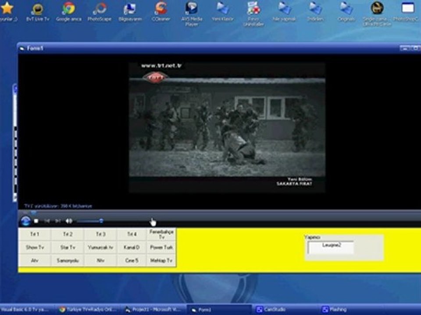Launch PhotoScape from the desktop

coord(100,12)
